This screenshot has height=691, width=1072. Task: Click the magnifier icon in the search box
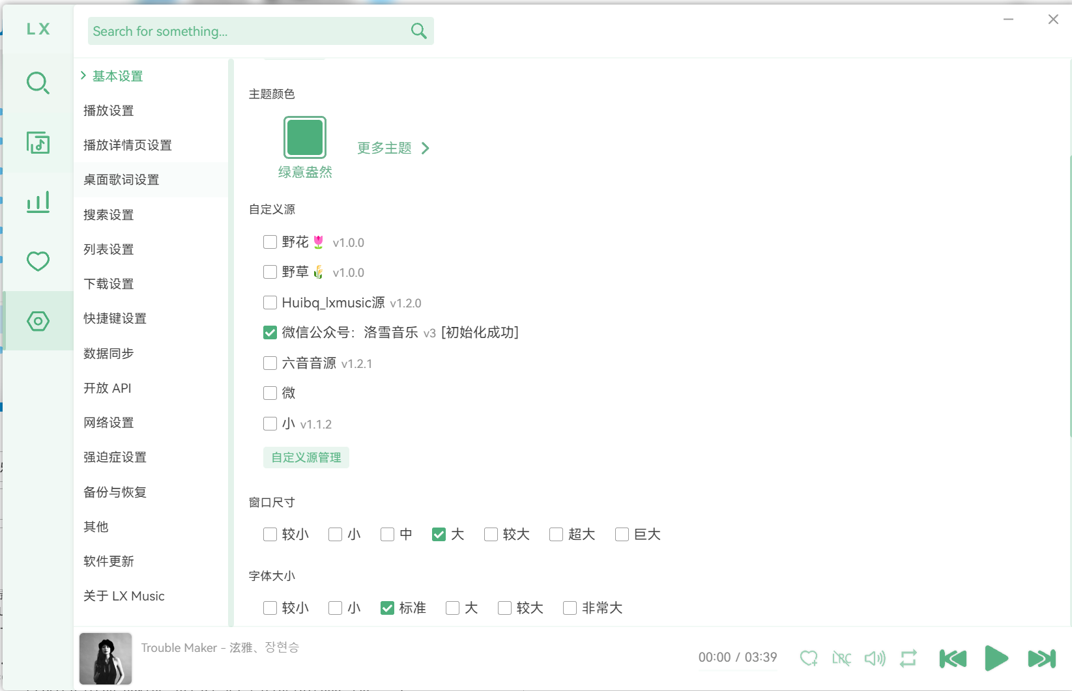click(418, 31)
